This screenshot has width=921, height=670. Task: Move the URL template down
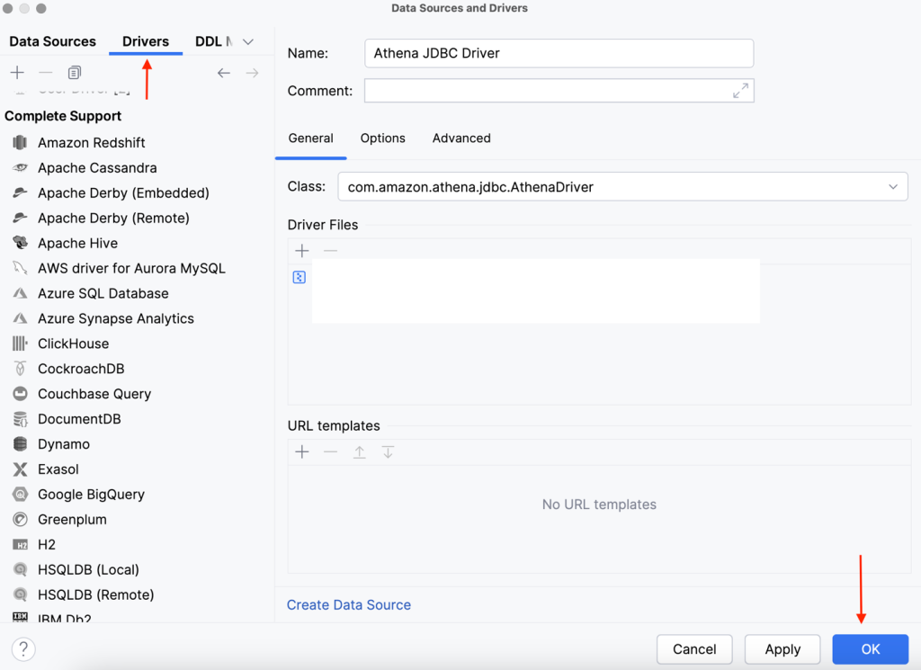(x=388, y=451)
